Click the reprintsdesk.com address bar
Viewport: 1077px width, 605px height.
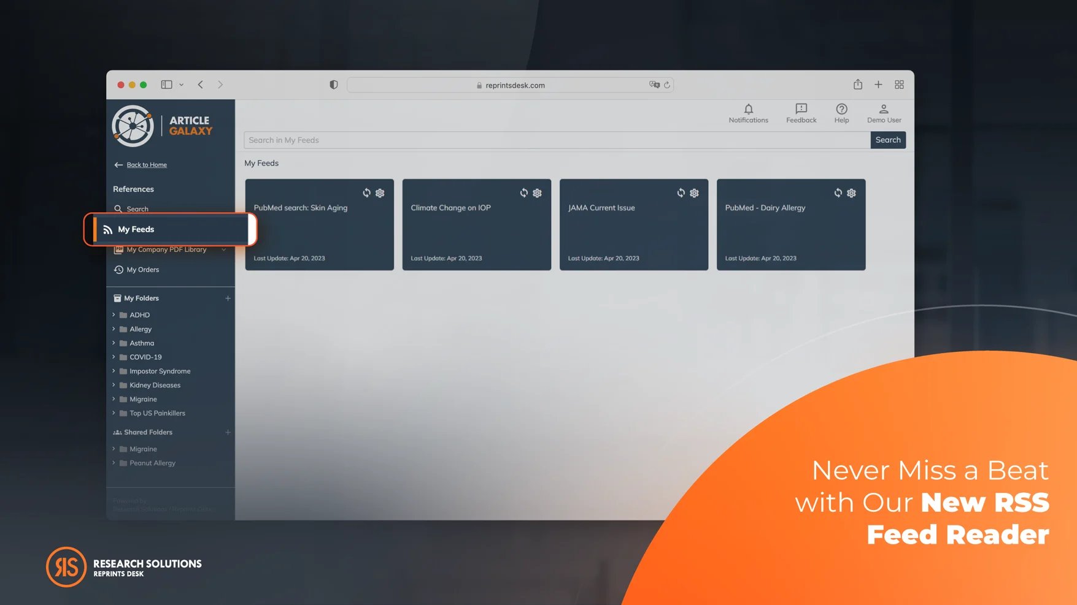(x=511, y=85)
